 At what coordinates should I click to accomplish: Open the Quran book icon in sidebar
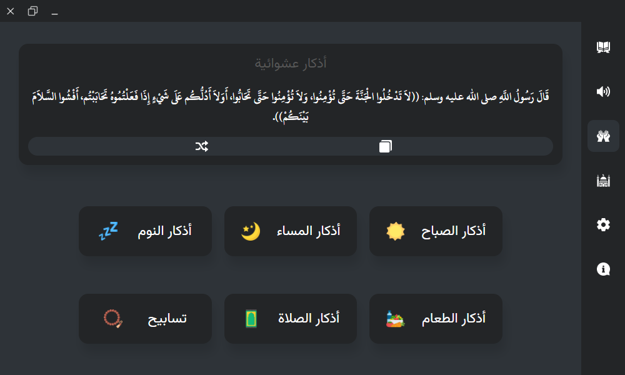[x=603, y=47]
